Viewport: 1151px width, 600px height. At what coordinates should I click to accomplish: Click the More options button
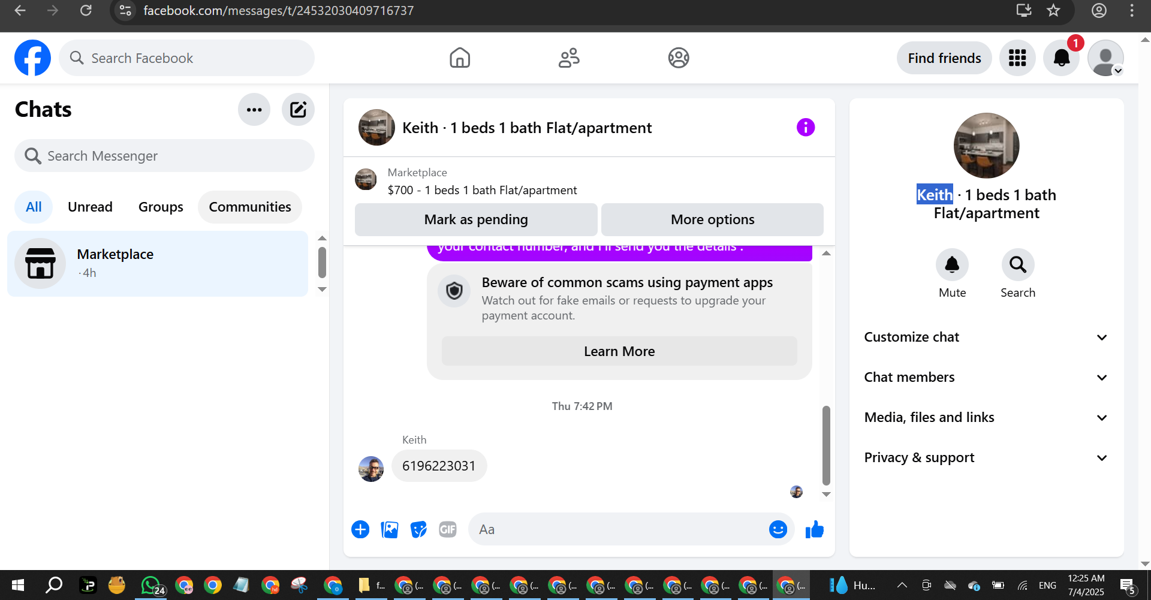[x=712, y=219]
